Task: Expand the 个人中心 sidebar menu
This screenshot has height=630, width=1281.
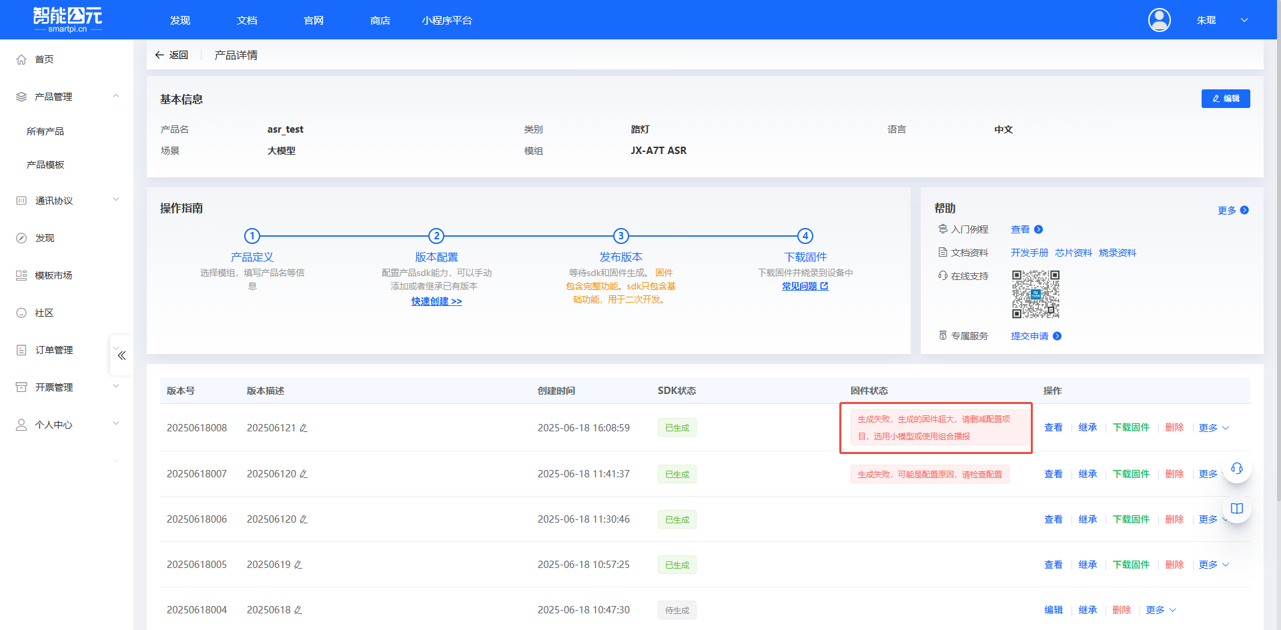Action: pyautogui.click(x=116, y=424)
